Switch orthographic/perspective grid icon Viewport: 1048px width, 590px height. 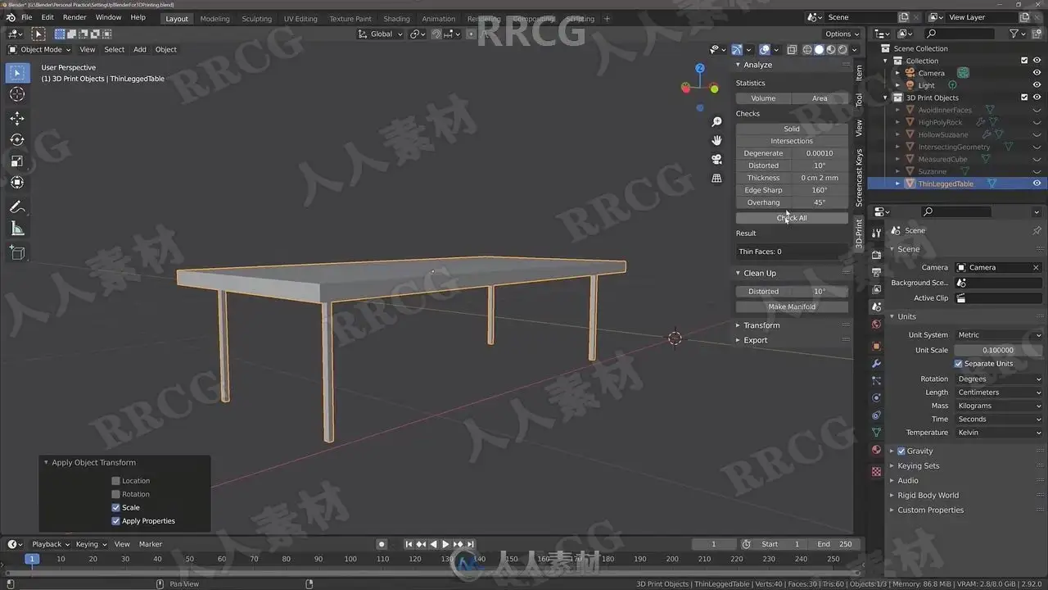tap(717, 178)
